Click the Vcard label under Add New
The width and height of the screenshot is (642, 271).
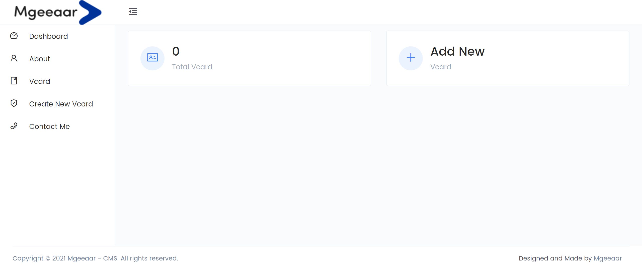pyautogui.click(x=441, y=67)
